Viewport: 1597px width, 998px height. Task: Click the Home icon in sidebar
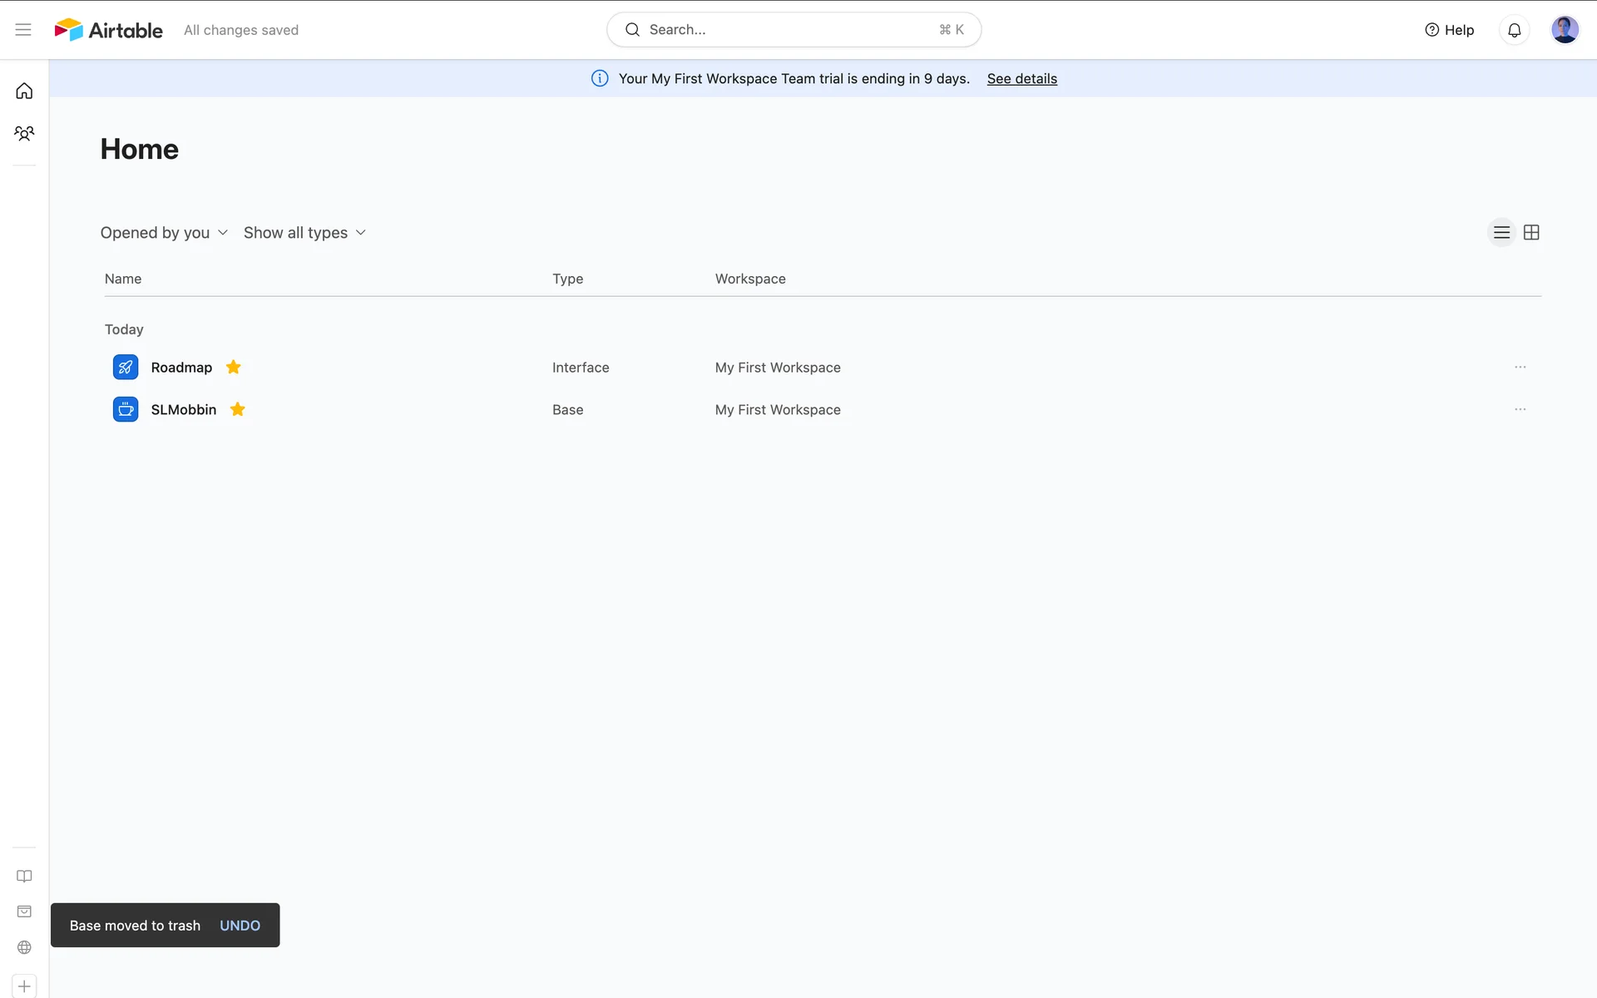click(24, 91)
